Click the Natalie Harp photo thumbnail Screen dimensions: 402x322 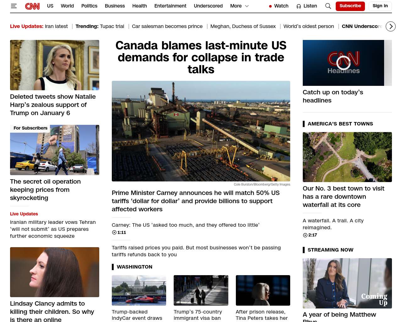[x=55, y=65]
